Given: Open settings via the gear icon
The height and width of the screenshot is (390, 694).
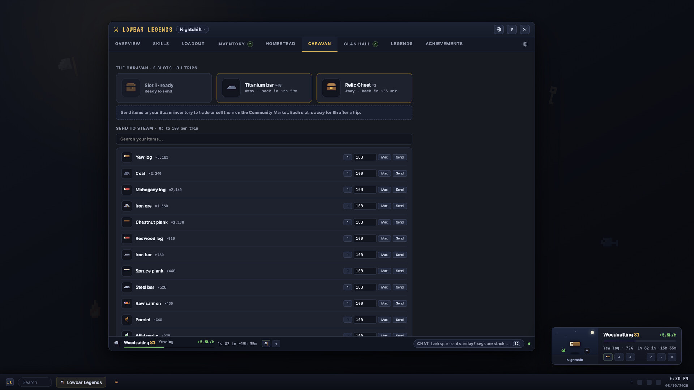Looking at the screenshot, I should [525, 44].
